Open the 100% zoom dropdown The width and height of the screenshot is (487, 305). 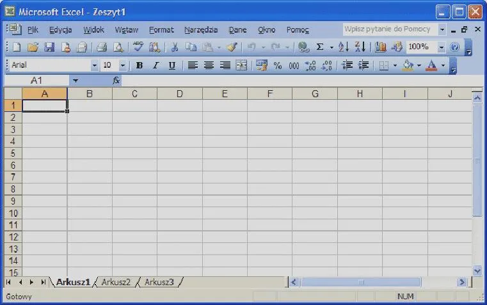[x=441, y=47]
